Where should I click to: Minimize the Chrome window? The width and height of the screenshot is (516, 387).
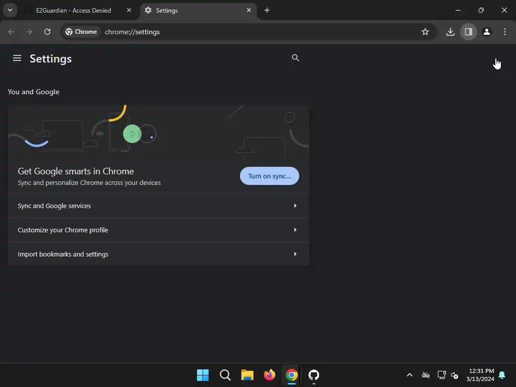click(x=458, y=10)
